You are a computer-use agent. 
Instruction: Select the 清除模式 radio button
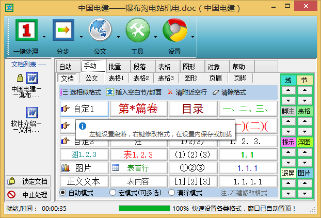pyautogui.click(x=171, y=193)
